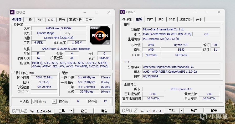The image size is (235, 124).
Task: Click CPU-Z app icon in right window title bar
Action: click(x=122, y=12)
